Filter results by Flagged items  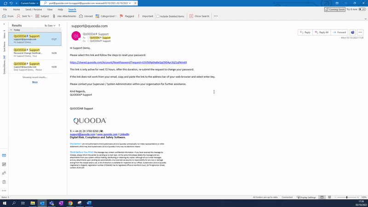127,16
